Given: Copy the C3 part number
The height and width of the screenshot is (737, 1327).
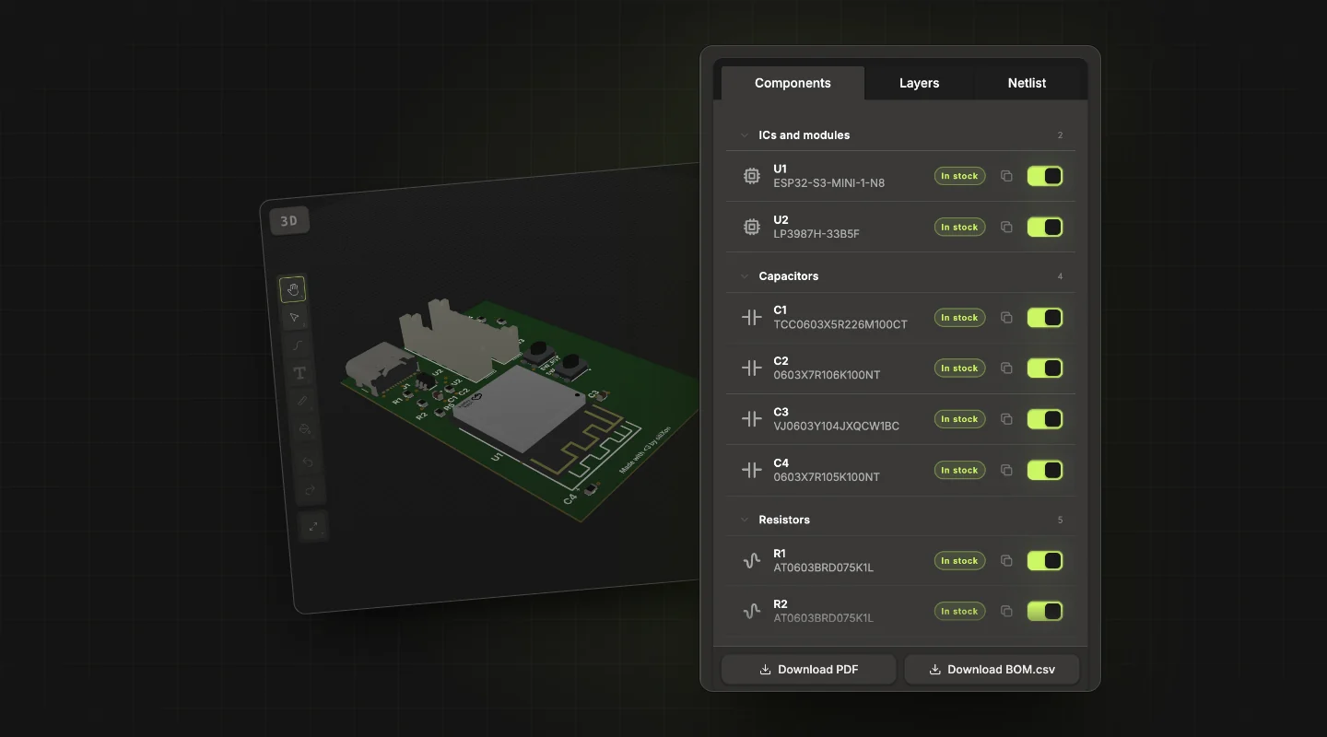Looking at the screenshot, I should pos(1006,419).
